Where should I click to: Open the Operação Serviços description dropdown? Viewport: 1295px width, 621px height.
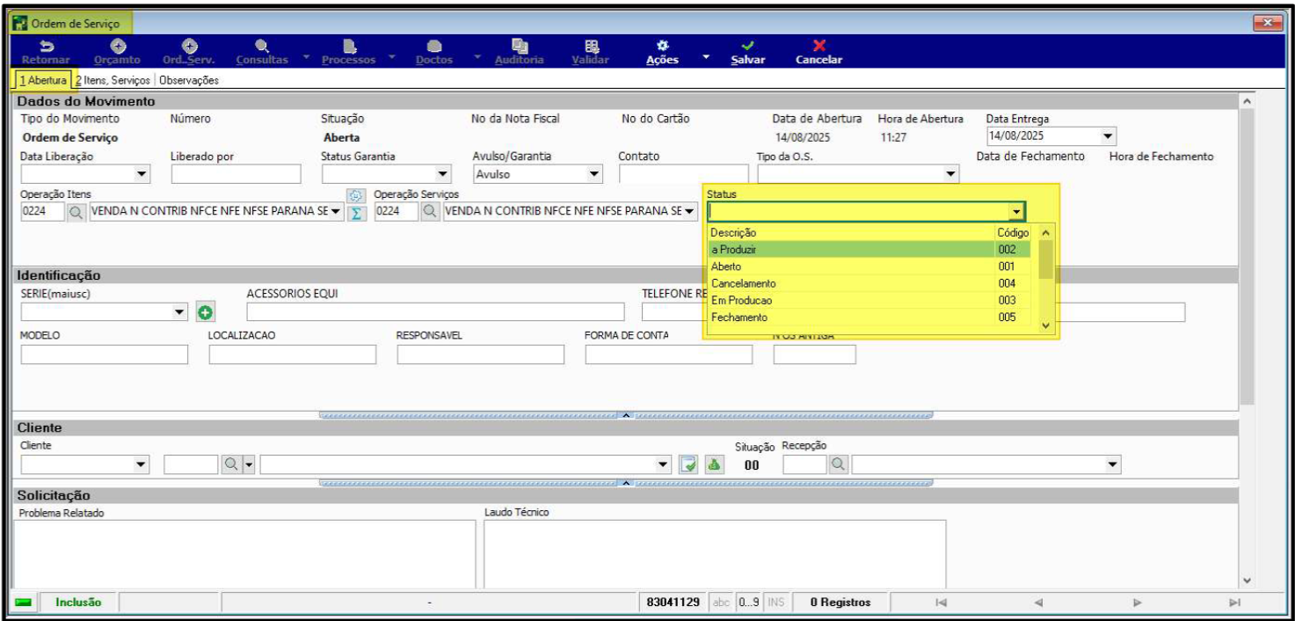690,212
